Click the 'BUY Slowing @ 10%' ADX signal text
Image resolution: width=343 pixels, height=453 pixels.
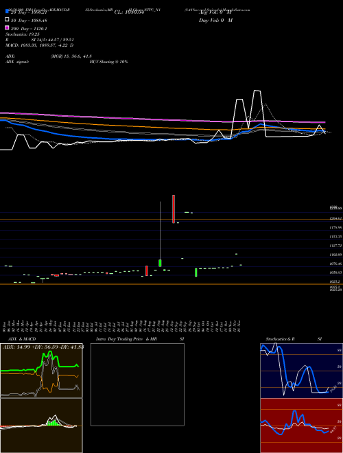109,62
